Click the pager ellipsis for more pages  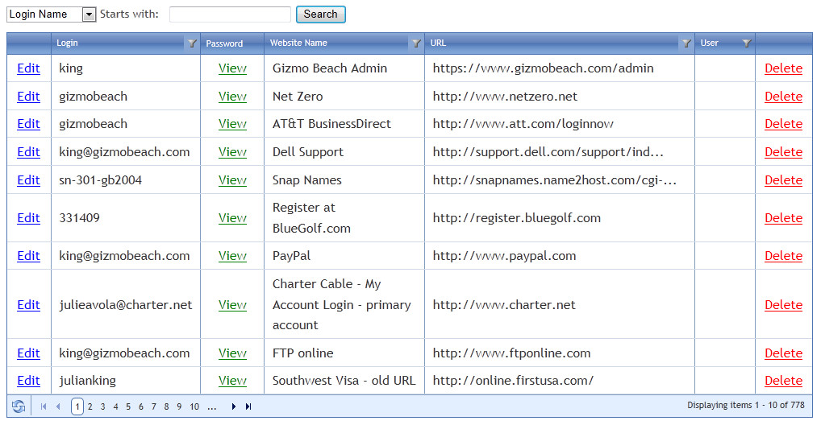tap(211, 406)
